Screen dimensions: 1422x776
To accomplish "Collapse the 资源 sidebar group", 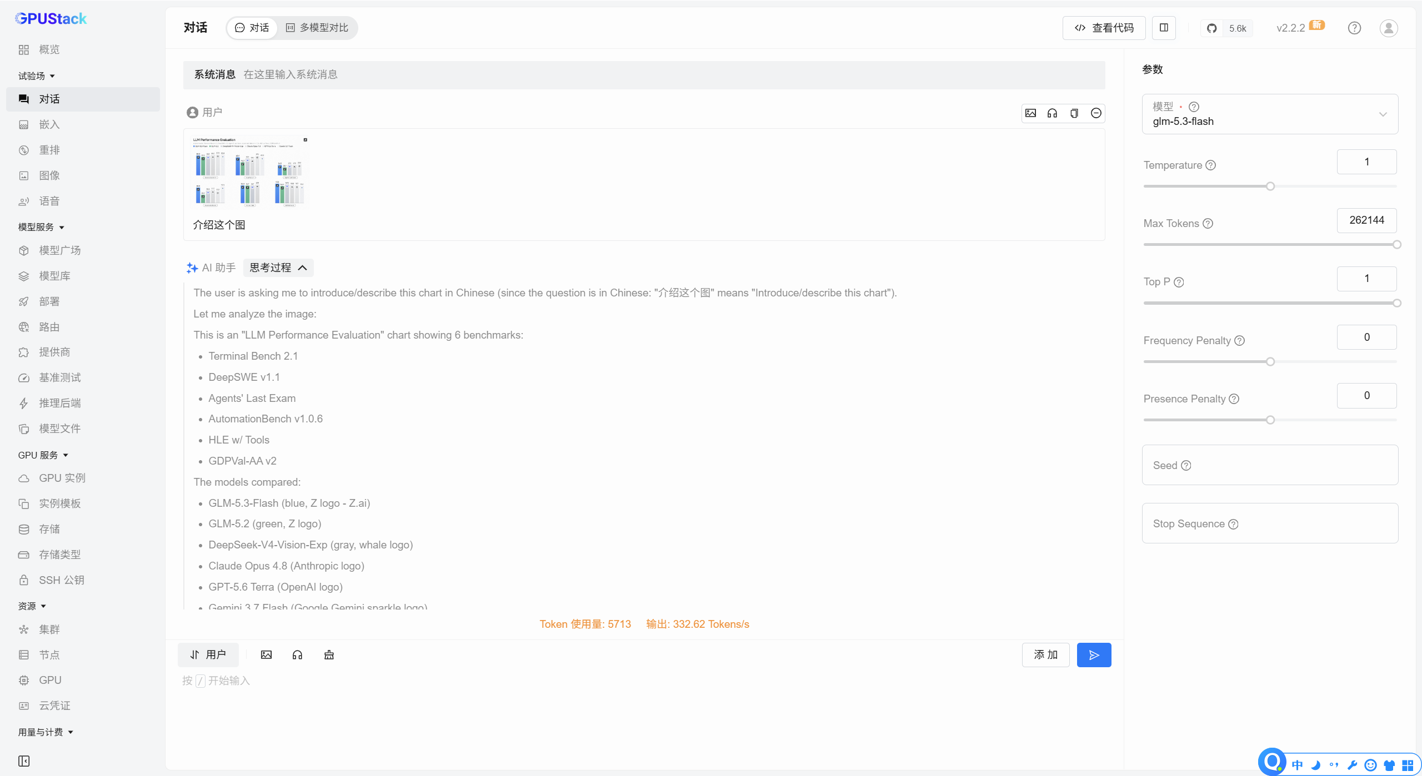I will click(32, 606).
